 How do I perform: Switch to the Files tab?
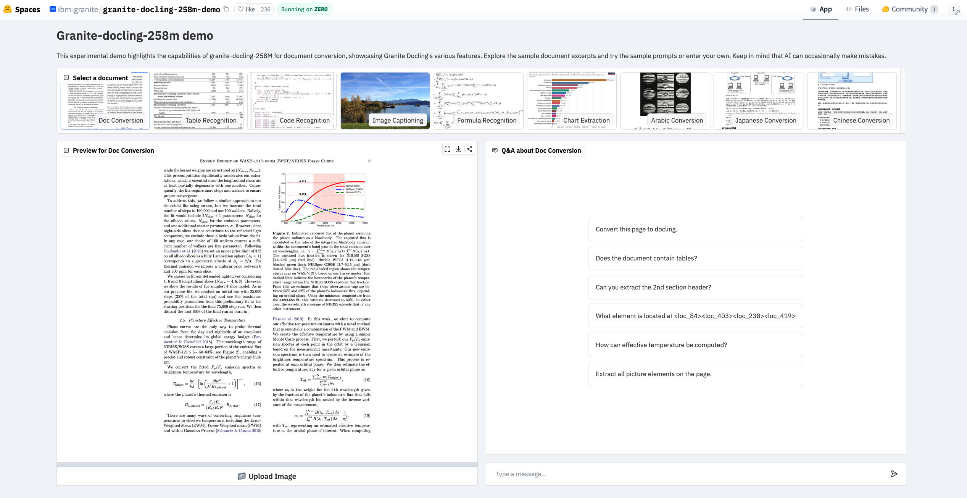857,9
